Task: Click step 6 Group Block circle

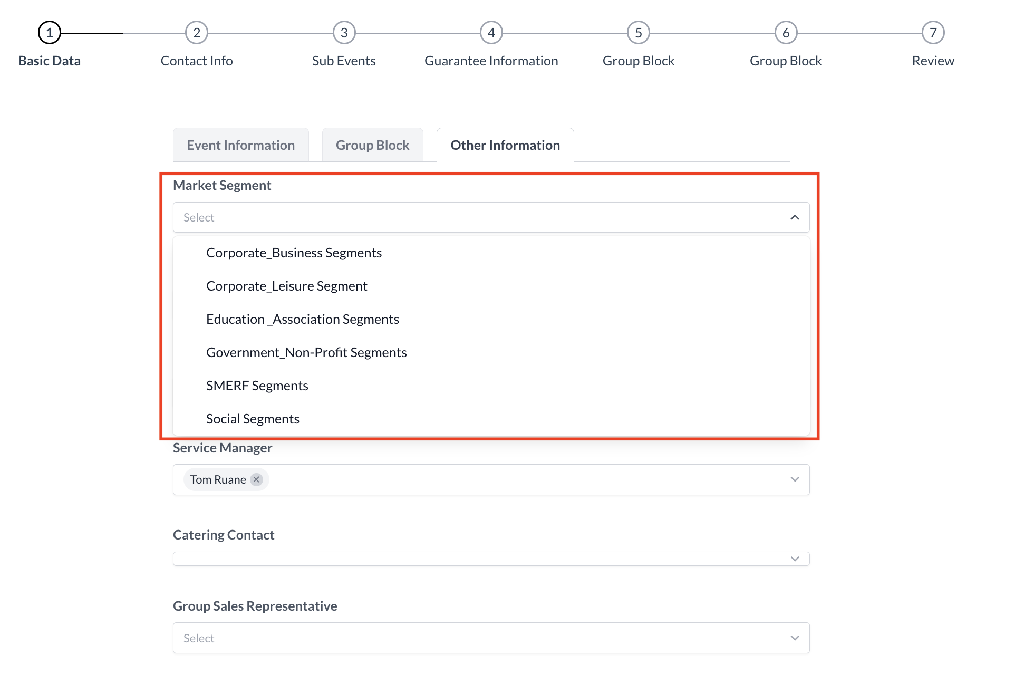Action: pyautogui.click(x=785, y=32)
